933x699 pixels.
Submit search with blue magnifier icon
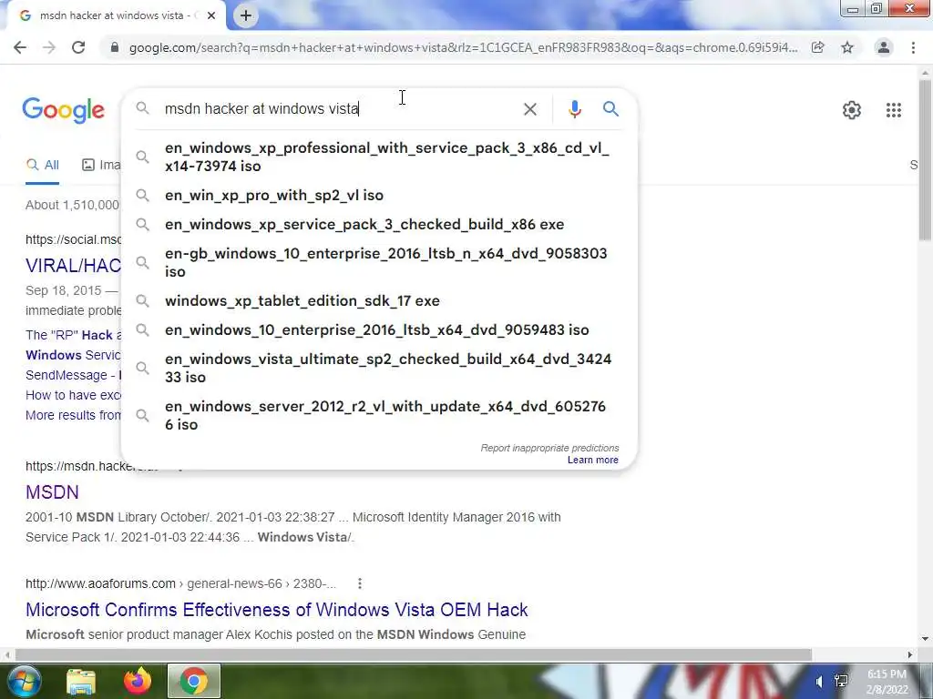610,109
